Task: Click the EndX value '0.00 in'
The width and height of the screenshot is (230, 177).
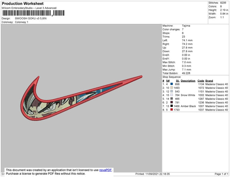Action: pyautogui.click(x=186, y=55)
